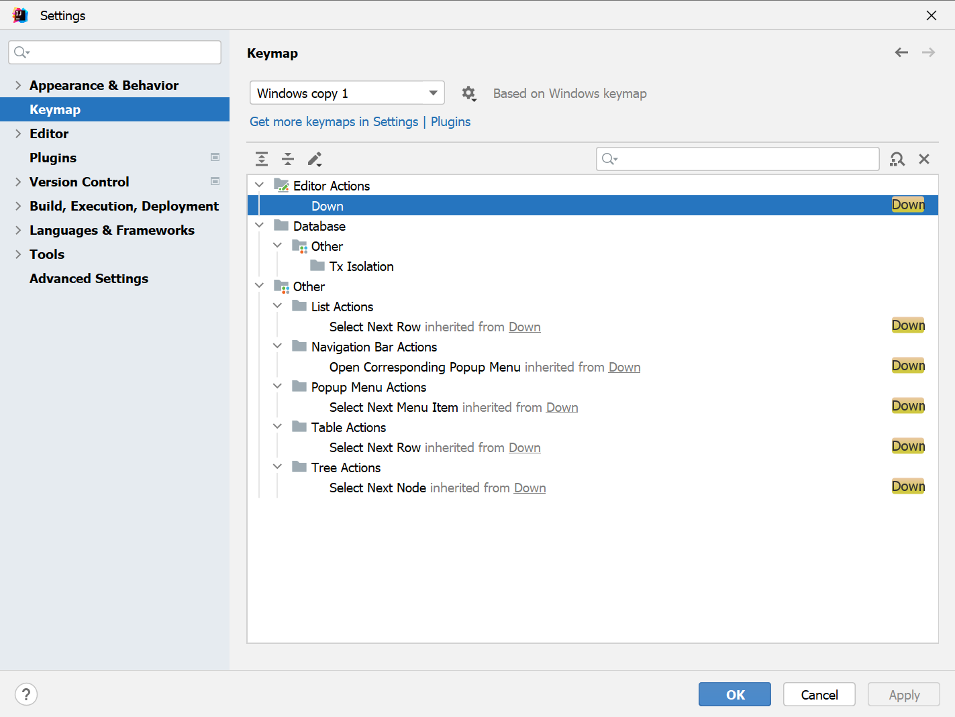Collapse the Database tree node
The image size is (955, 717).
[x=259, y=225]
